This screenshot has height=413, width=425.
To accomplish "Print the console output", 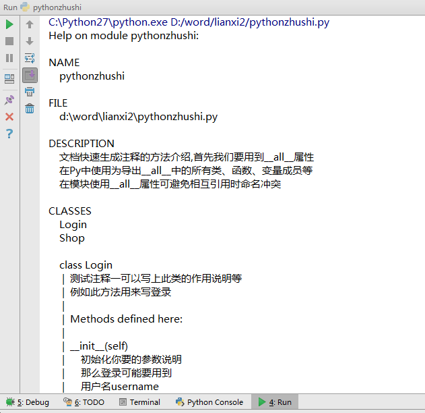I will (x=30, y=92).
